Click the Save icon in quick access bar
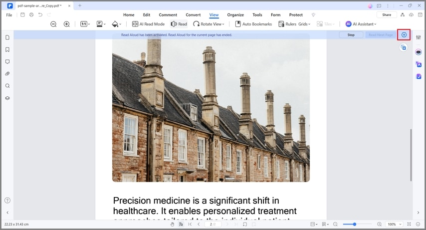The image size is (426, 230). (22, 14)
